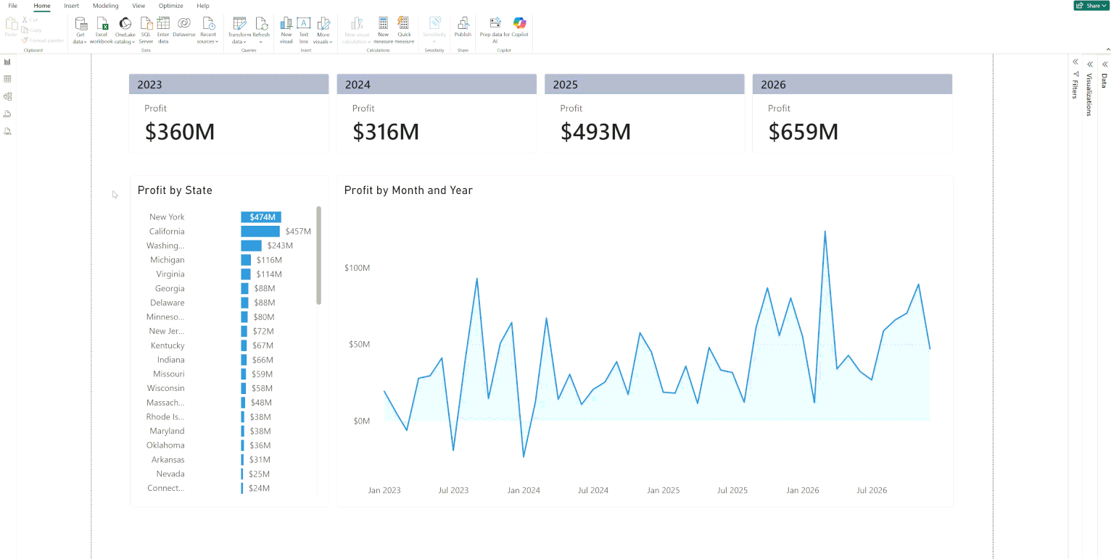Click the Share button
The image size is (1111, 559).
click(x=1091, y=6)
